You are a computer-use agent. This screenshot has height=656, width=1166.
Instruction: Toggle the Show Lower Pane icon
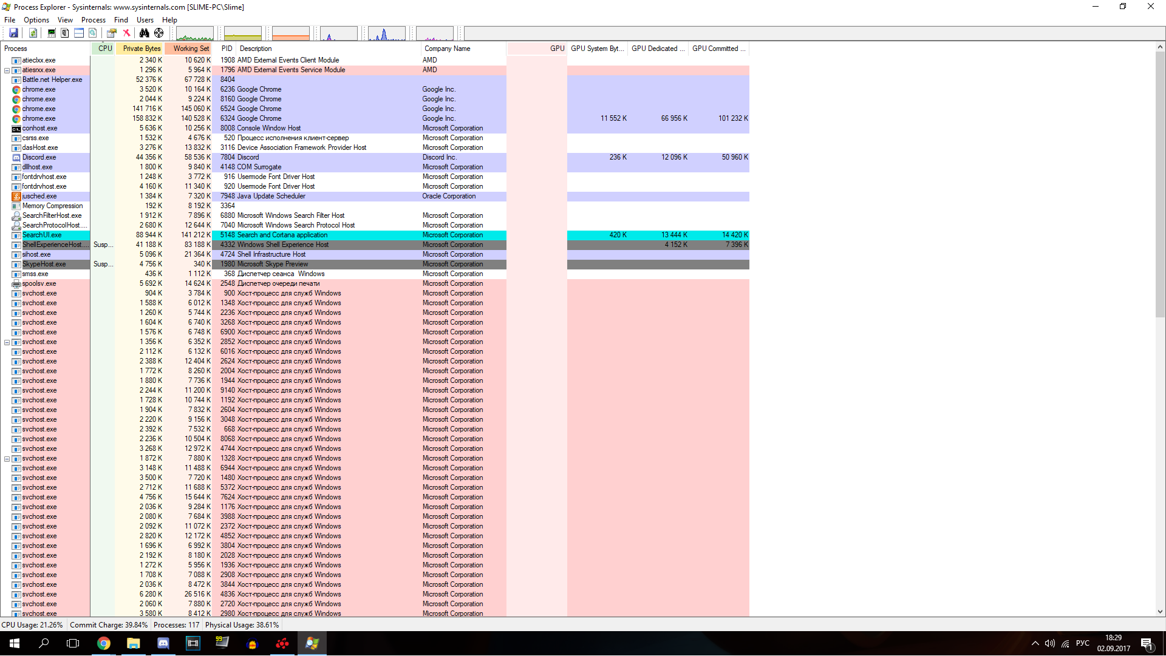click(79, 33)
